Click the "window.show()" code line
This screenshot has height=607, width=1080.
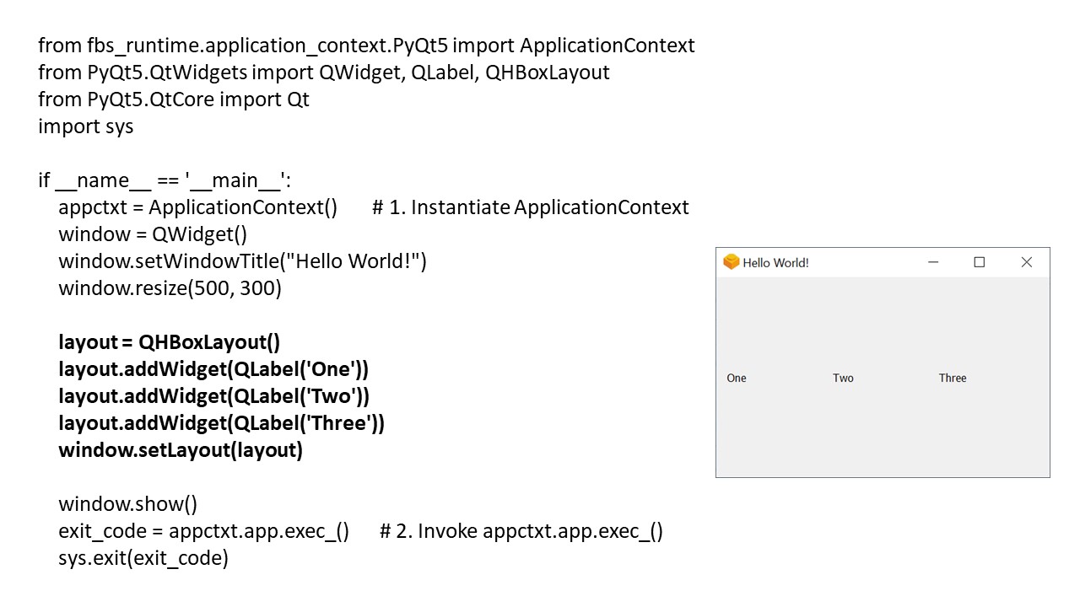pos(127,504)
